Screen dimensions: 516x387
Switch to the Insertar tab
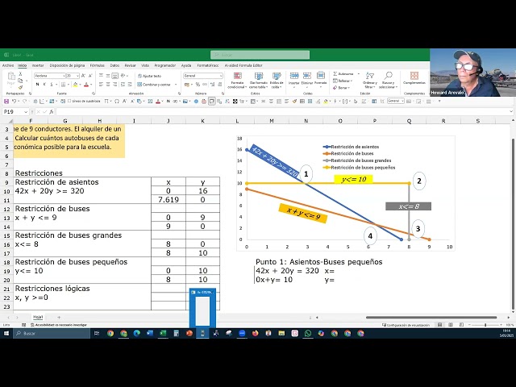pyautogui.click(x=38, y=65)
